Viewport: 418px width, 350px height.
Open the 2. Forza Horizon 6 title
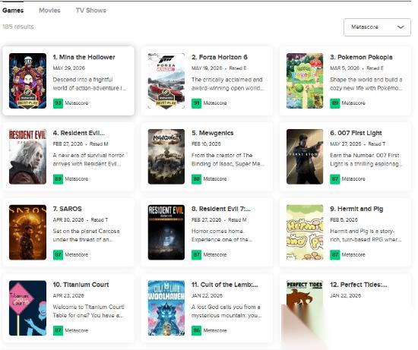tap(220, 57)
